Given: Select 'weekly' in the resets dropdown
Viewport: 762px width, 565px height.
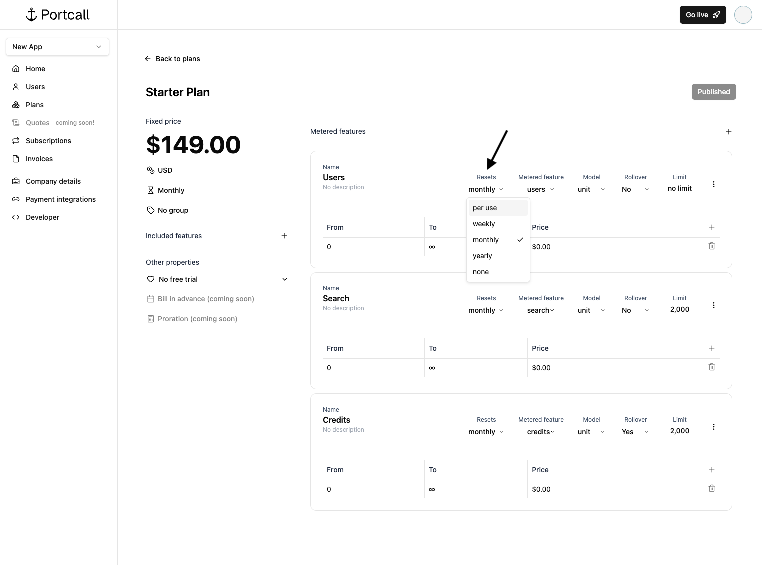Looking at the screenshot, I should [484, 224].
